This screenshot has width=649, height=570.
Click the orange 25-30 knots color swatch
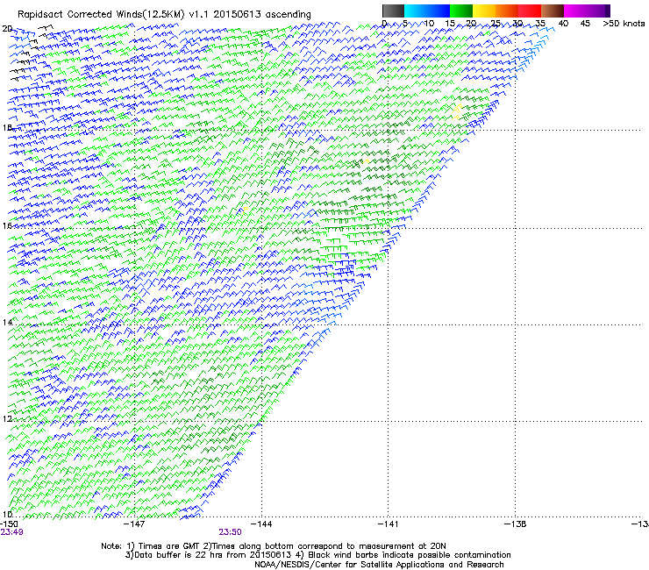507,11
